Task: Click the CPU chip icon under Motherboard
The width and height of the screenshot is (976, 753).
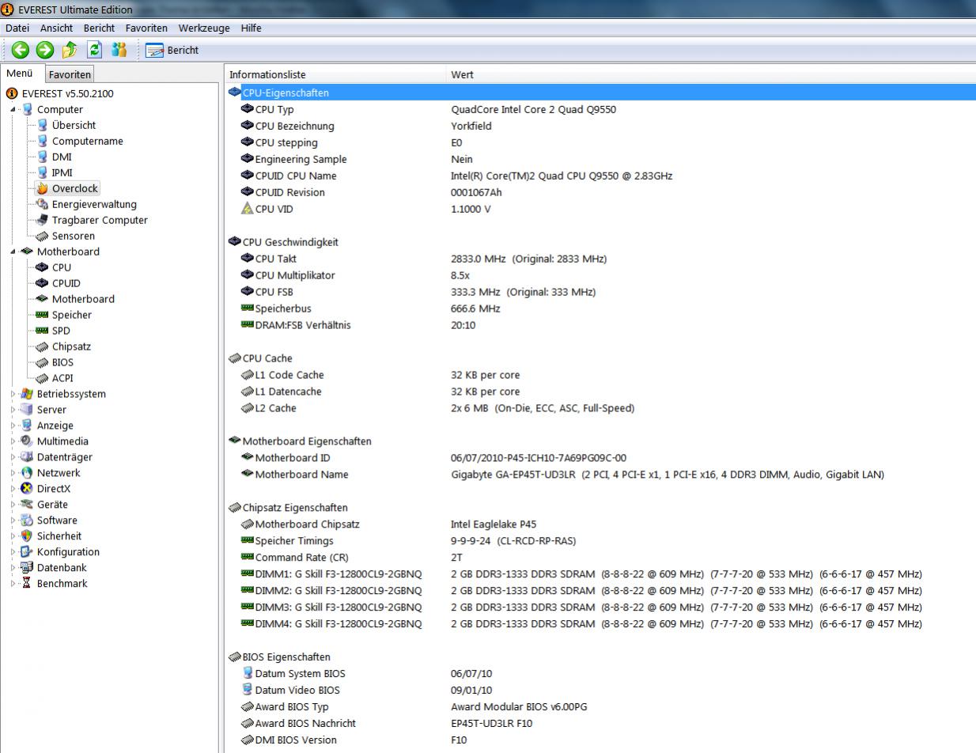Action: click(43, 267)
